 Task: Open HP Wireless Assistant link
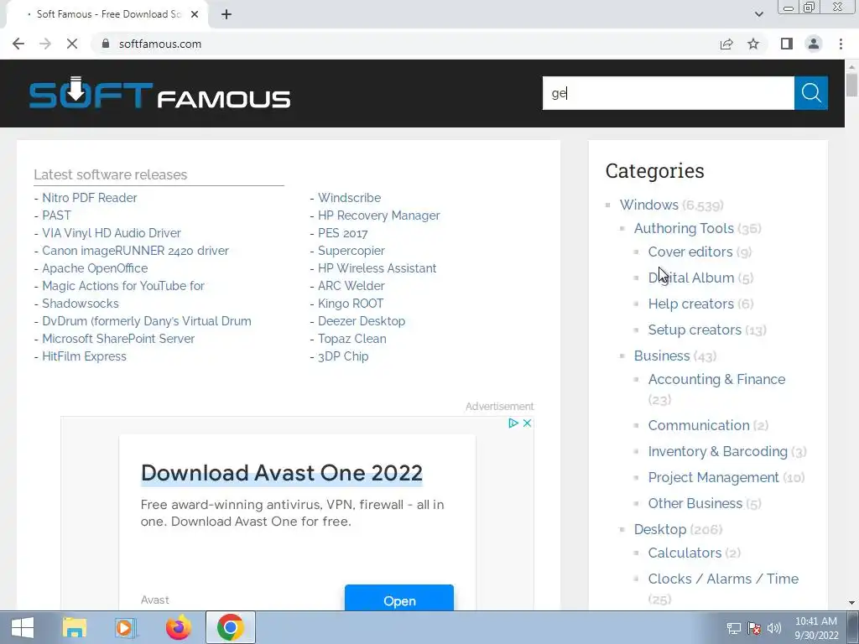coord(377,267)
